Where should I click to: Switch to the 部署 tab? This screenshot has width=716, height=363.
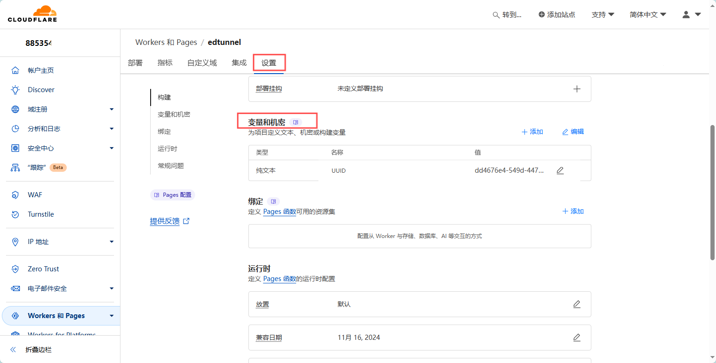(x=135, y=63)
